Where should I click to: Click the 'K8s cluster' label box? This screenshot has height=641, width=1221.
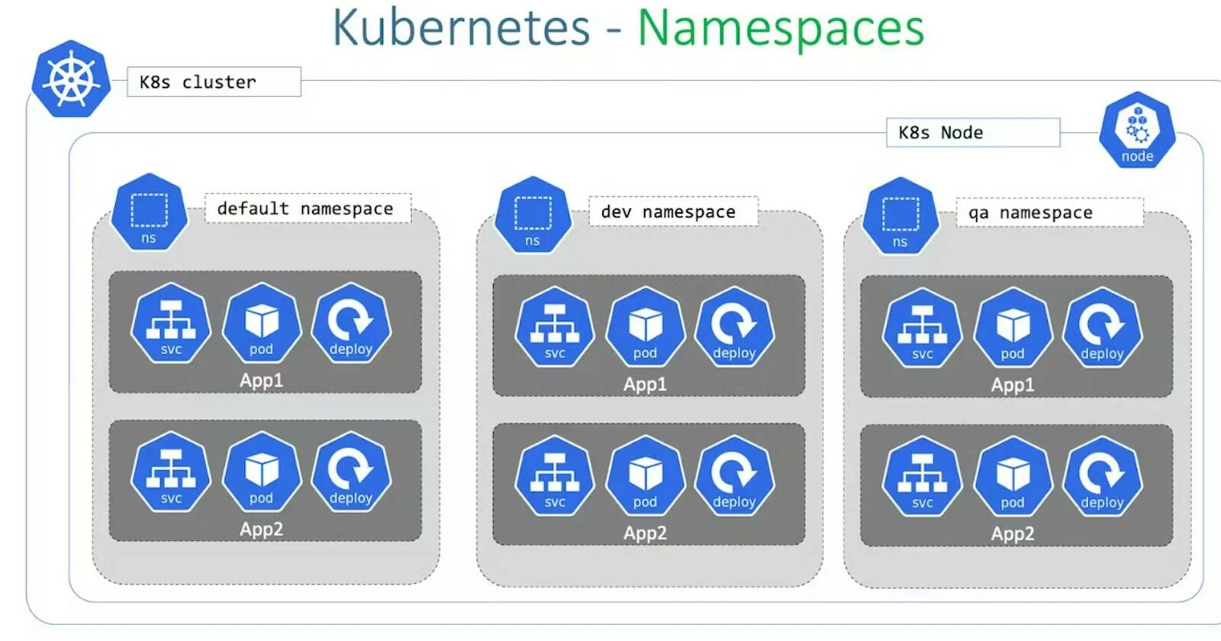pyautogui.click(x=214, y=82)
